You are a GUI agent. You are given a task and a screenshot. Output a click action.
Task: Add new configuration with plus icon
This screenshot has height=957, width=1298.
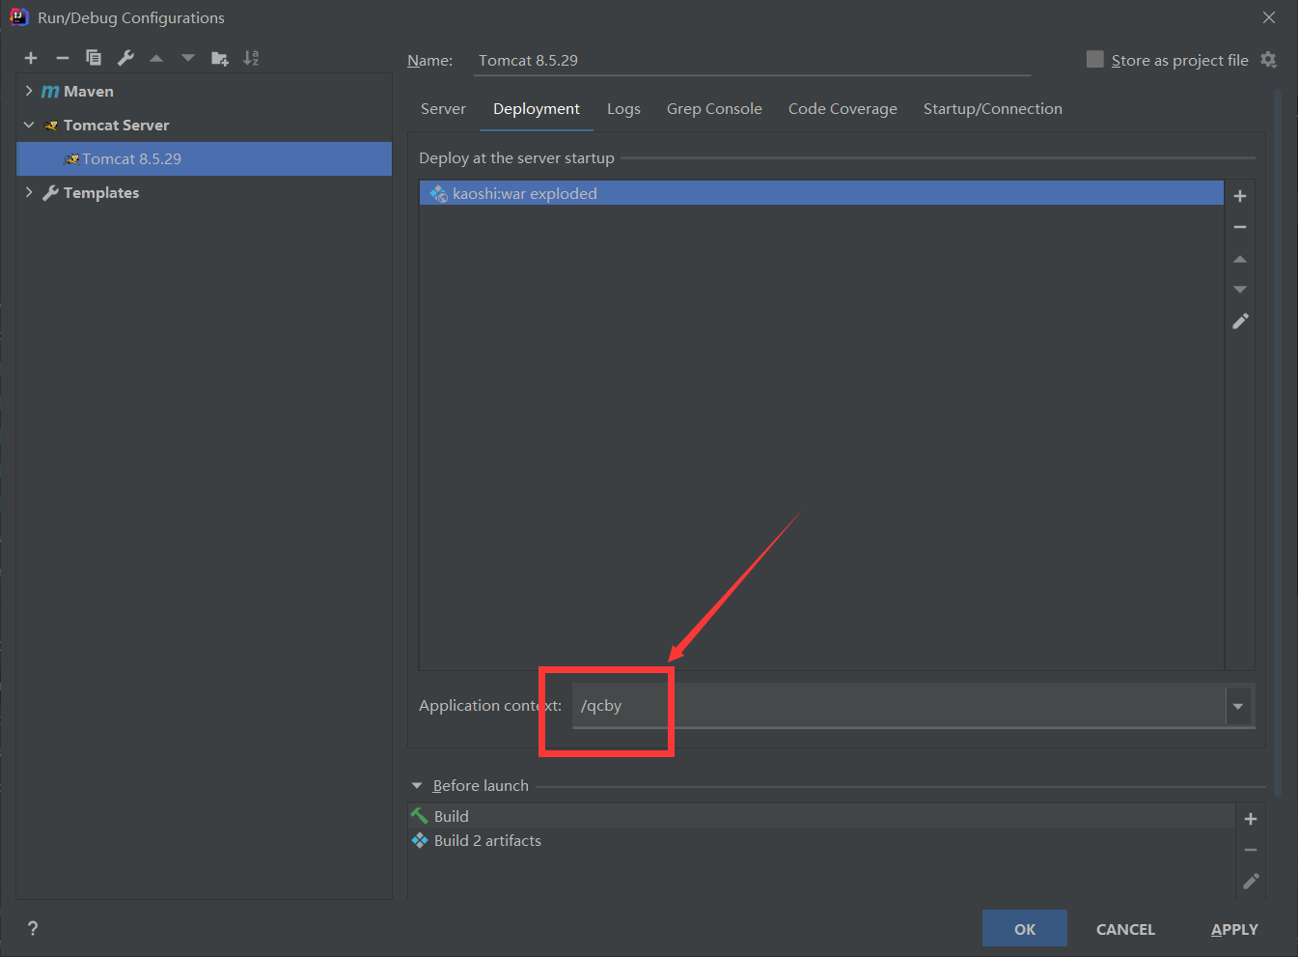click(x=31, y=58)
